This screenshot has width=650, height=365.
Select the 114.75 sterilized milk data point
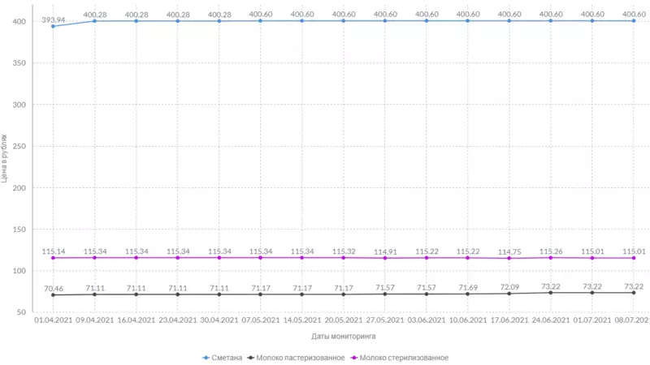(x=509, y=258)
